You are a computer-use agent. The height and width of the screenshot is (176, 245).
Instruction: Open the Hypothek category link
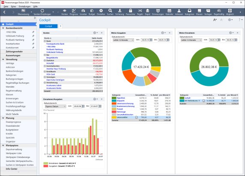coord(121,98)
